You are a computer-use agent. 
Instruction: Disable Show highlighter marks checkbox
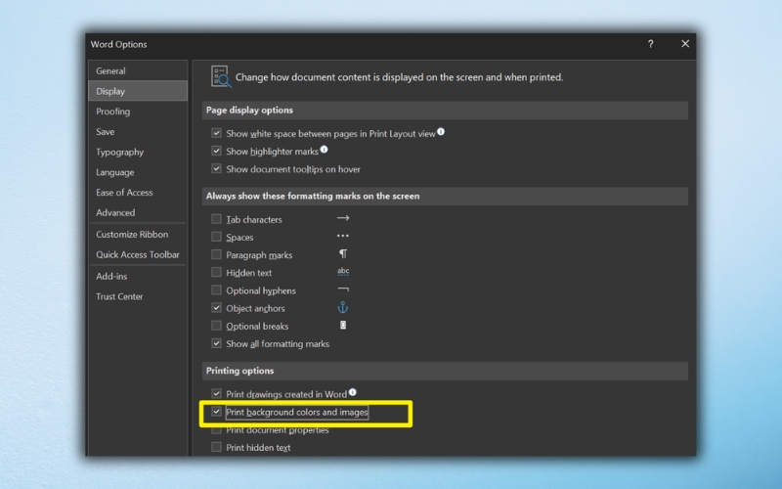click(216, 151)
